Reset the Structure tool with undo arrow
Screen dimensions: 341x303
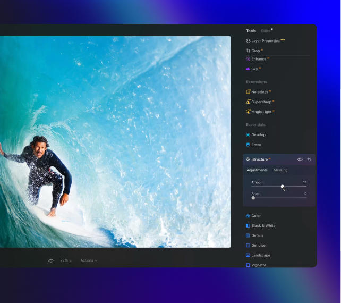[309, 159]
